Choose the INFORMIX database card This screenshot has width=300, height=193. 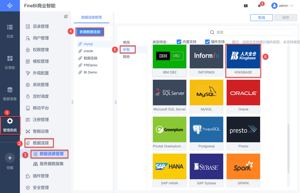(206, 60)
